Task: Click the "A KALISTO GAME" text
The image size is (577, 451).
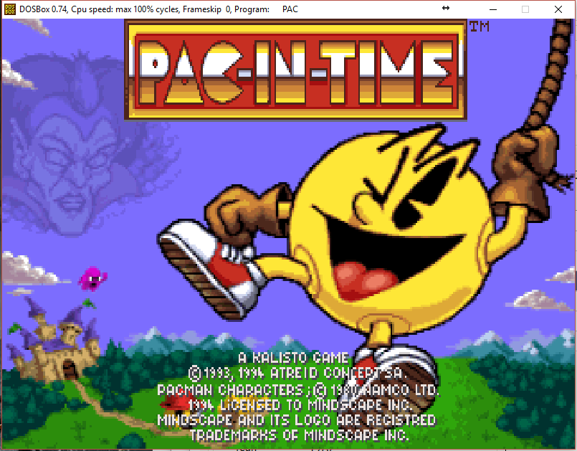Action: click(293, 358)
